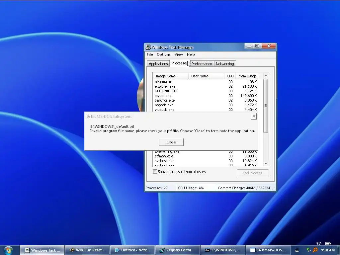Select the svchost.exe row using 19,824 K
The width and height of the screenshot is (340, 255).
[x=206, y=161]
